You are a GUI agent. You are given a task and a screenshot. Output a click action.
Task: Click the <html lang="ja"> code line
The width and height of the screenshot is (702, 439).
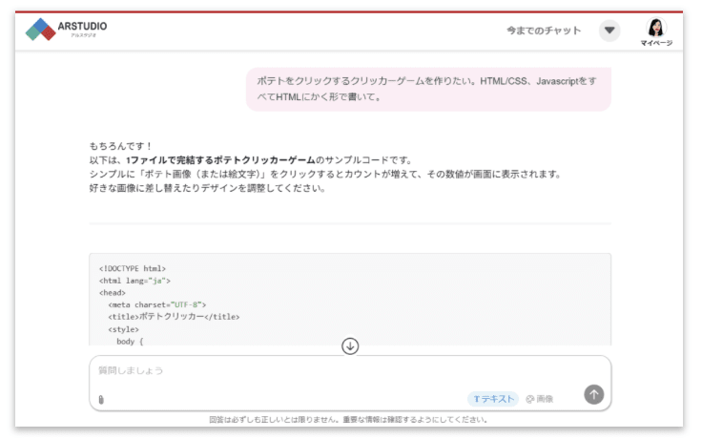click(x=134, y=281)
